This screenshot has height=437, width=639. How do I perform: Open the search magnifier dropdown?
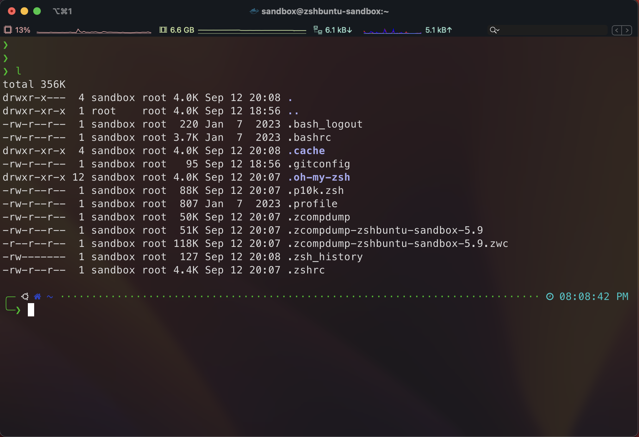click(x=494, y=30)
